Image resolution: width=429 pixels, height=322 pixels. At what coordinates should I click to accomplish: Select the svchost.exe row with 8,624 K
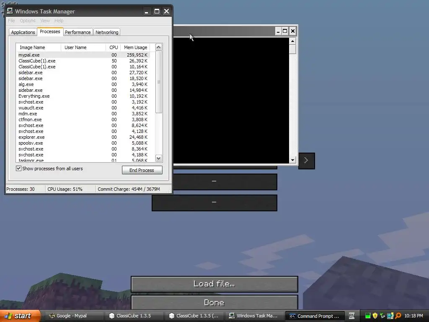[x=83, y=125]
